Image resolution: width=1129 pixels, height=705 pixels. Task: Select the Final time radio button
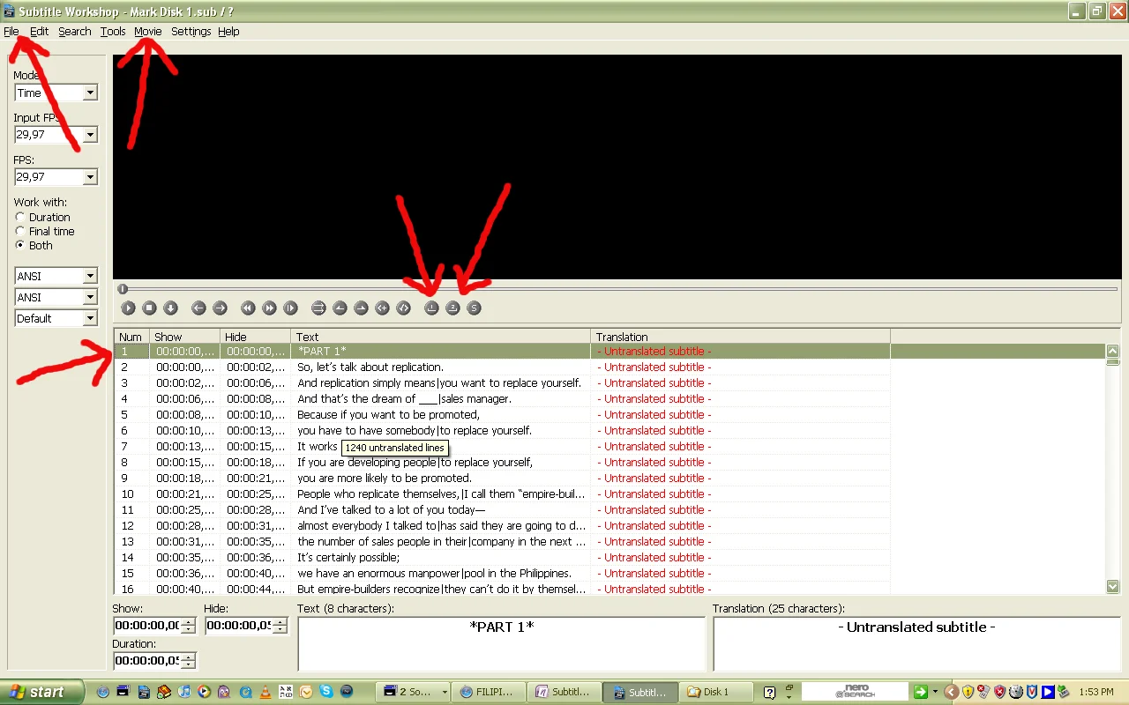click(x=20, y=231)
